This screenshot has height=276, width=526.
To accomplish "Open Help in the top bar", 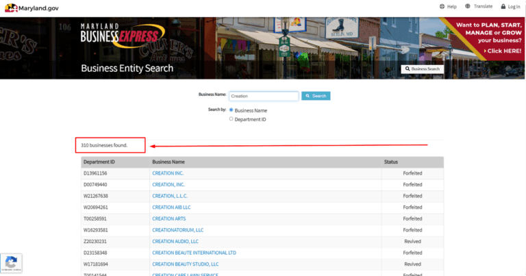I will tap(448, 6).
